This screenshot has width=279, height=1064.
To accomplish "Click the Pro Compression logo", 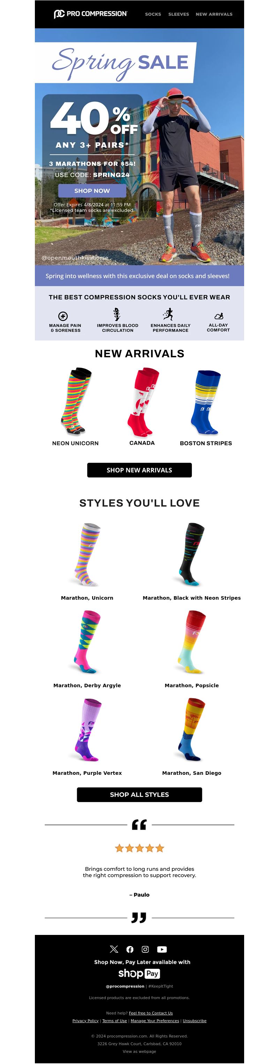I will pyautogui.click(x=90, y=14).
